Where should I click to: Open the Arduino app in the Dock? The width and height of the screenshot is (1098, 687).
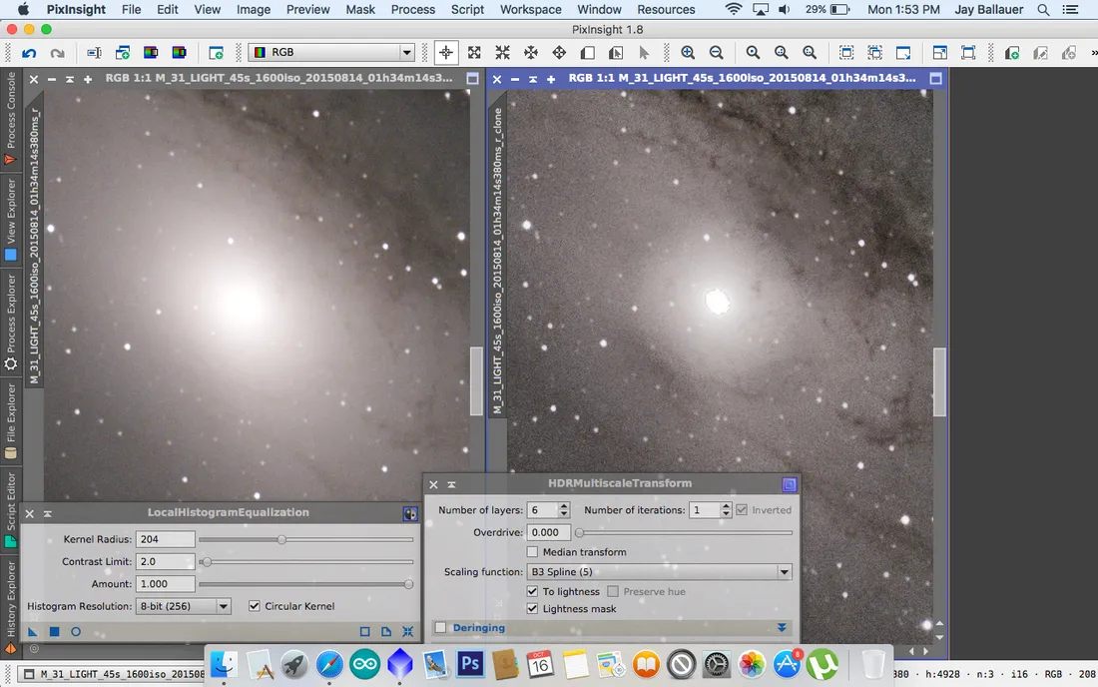click(364, 664)
